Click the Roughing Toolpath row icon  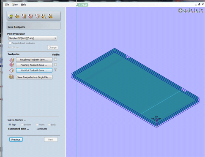point(12,60)
